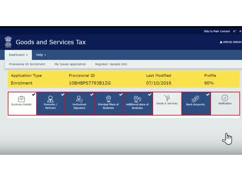Click the Indian national emblem logo
This screenshot has height=181, width=242.
8,42
